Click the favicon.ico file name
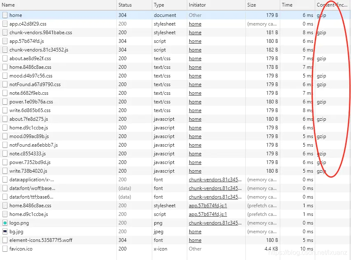The width and height of the screenshot is (351, 260). [x=21, y=249]
